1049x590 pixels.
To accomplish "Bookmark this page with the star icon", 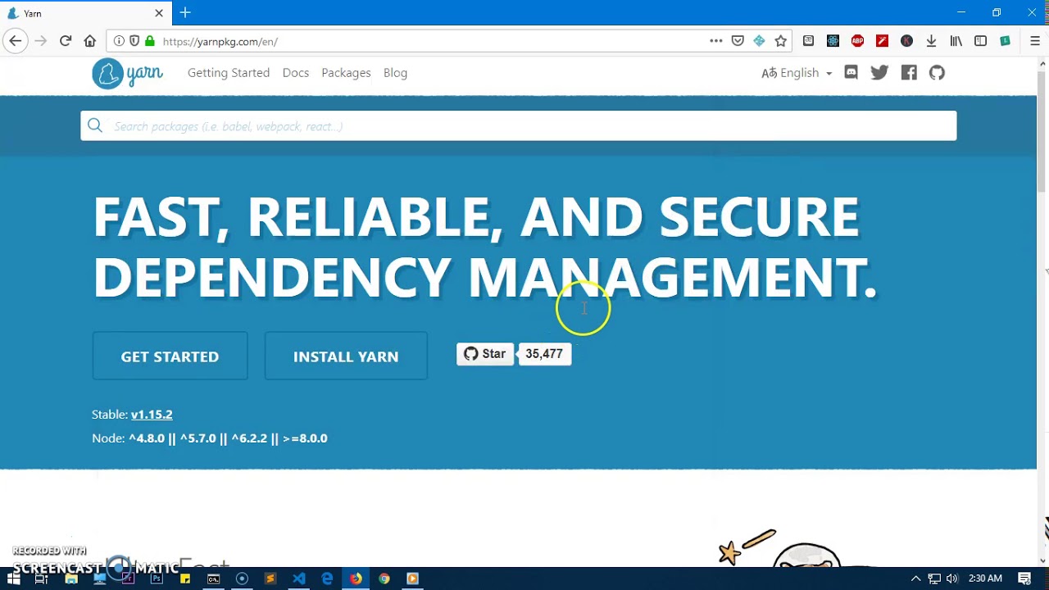I will 781,41.
